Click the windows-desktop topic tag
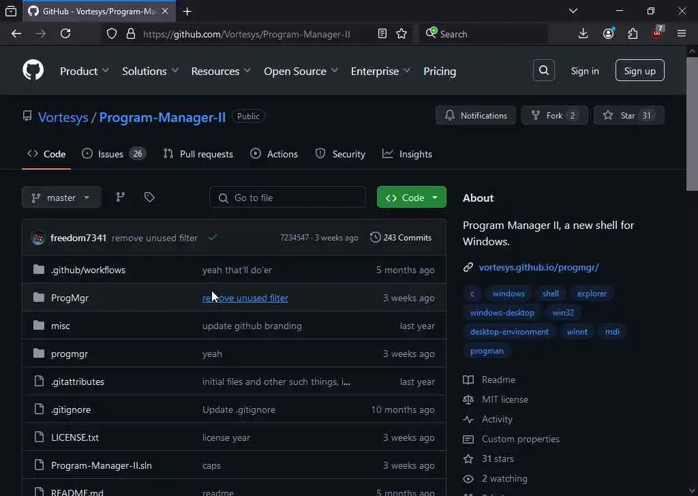Viewport: 698px width, 496px height. [502, 312]
